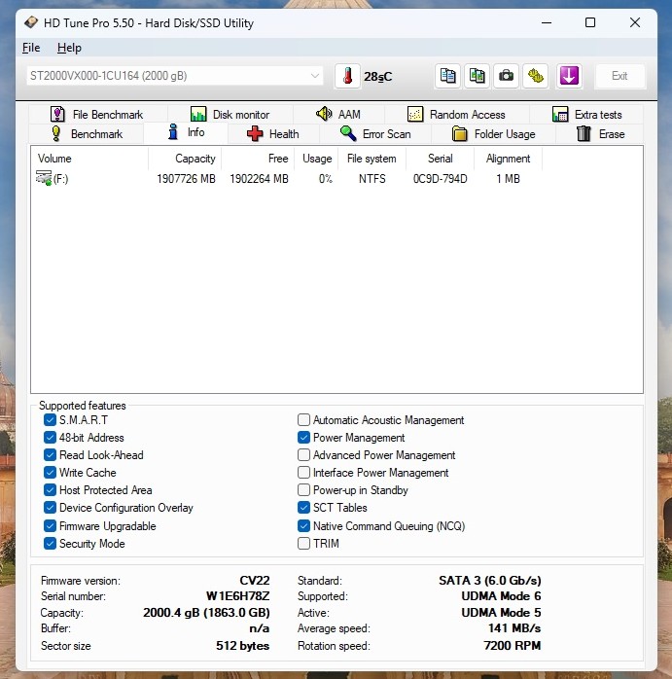Click the F: volume drive icon
Viewport: 672px width, 679px height.
point(44,178)
